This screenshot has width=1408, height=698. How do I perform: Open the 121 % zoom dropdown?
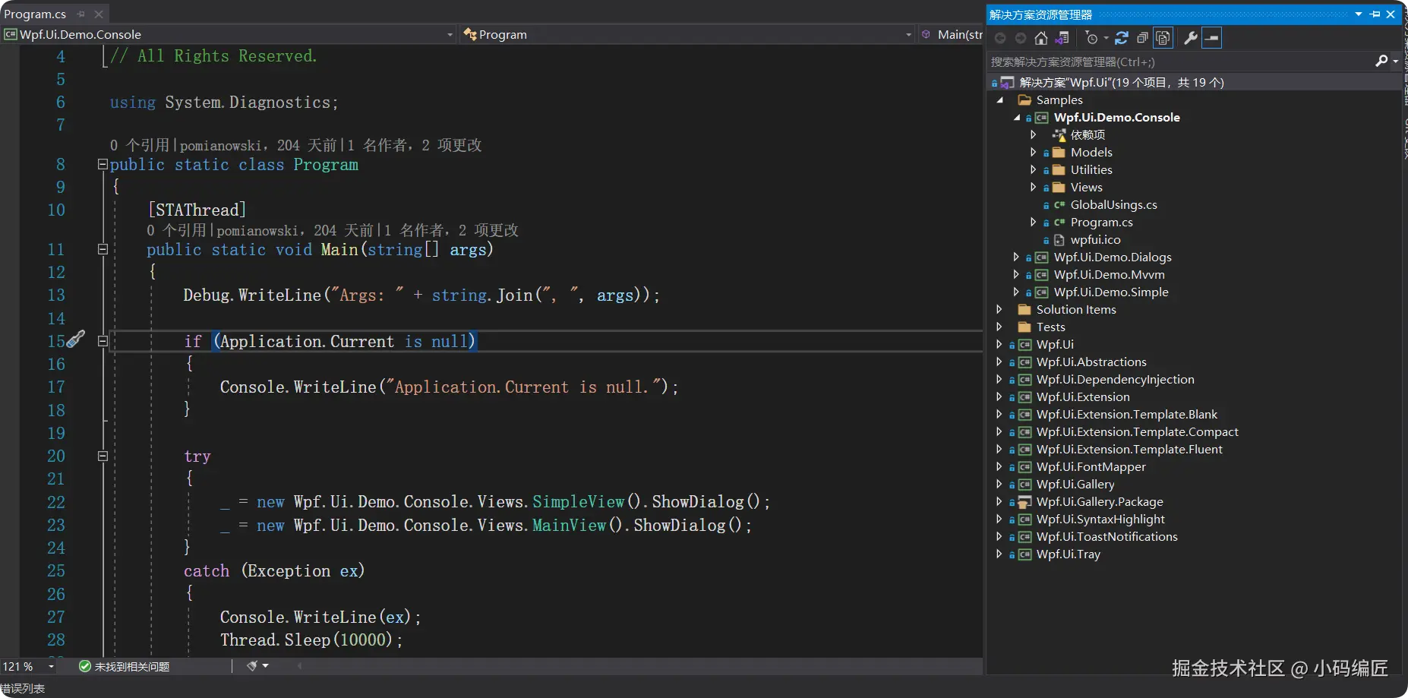(51, 666)
